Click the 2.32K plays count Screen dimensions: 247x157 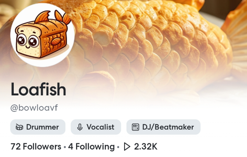[146, 147]
